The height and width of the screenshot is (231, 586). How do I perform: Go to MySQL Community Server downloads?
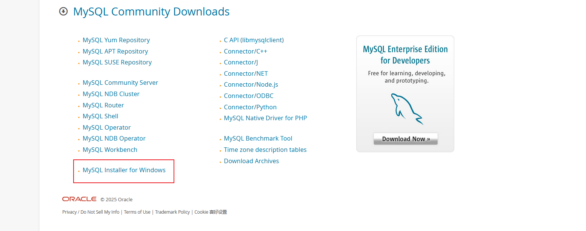point(120,83)
